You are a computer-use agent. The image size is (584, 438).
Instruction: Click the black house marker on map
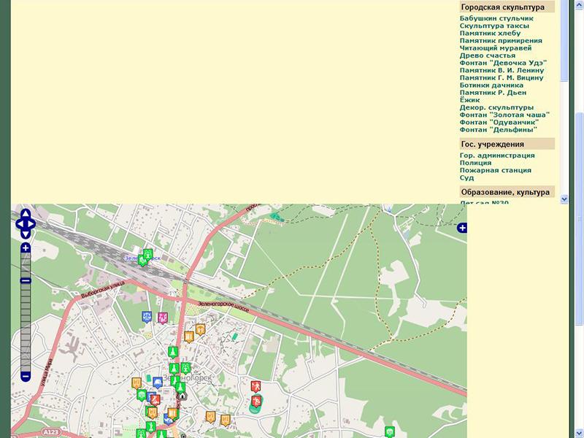point(182,396)
